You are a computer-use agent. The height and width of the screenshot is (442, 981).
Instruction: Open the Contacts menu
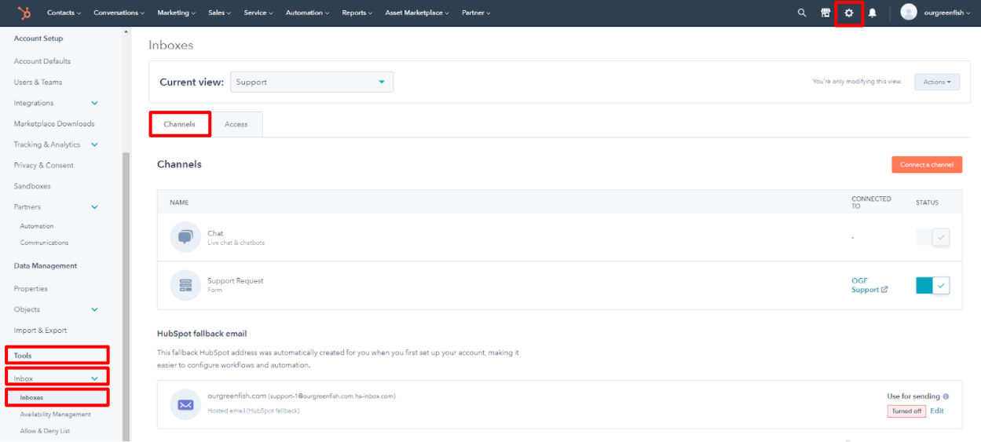(64, 13)
